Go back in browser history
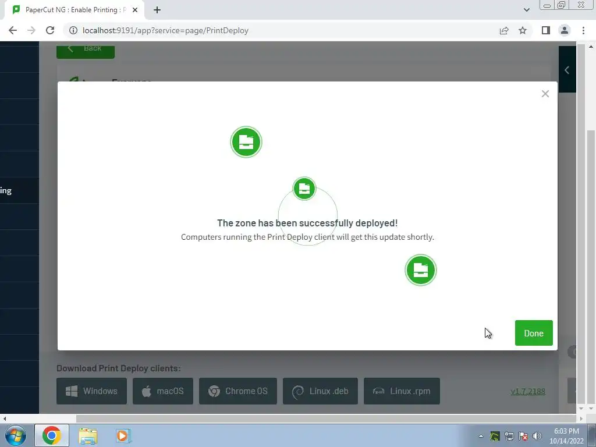This screenshot has width=596, height=447. (x=13, y=30)
